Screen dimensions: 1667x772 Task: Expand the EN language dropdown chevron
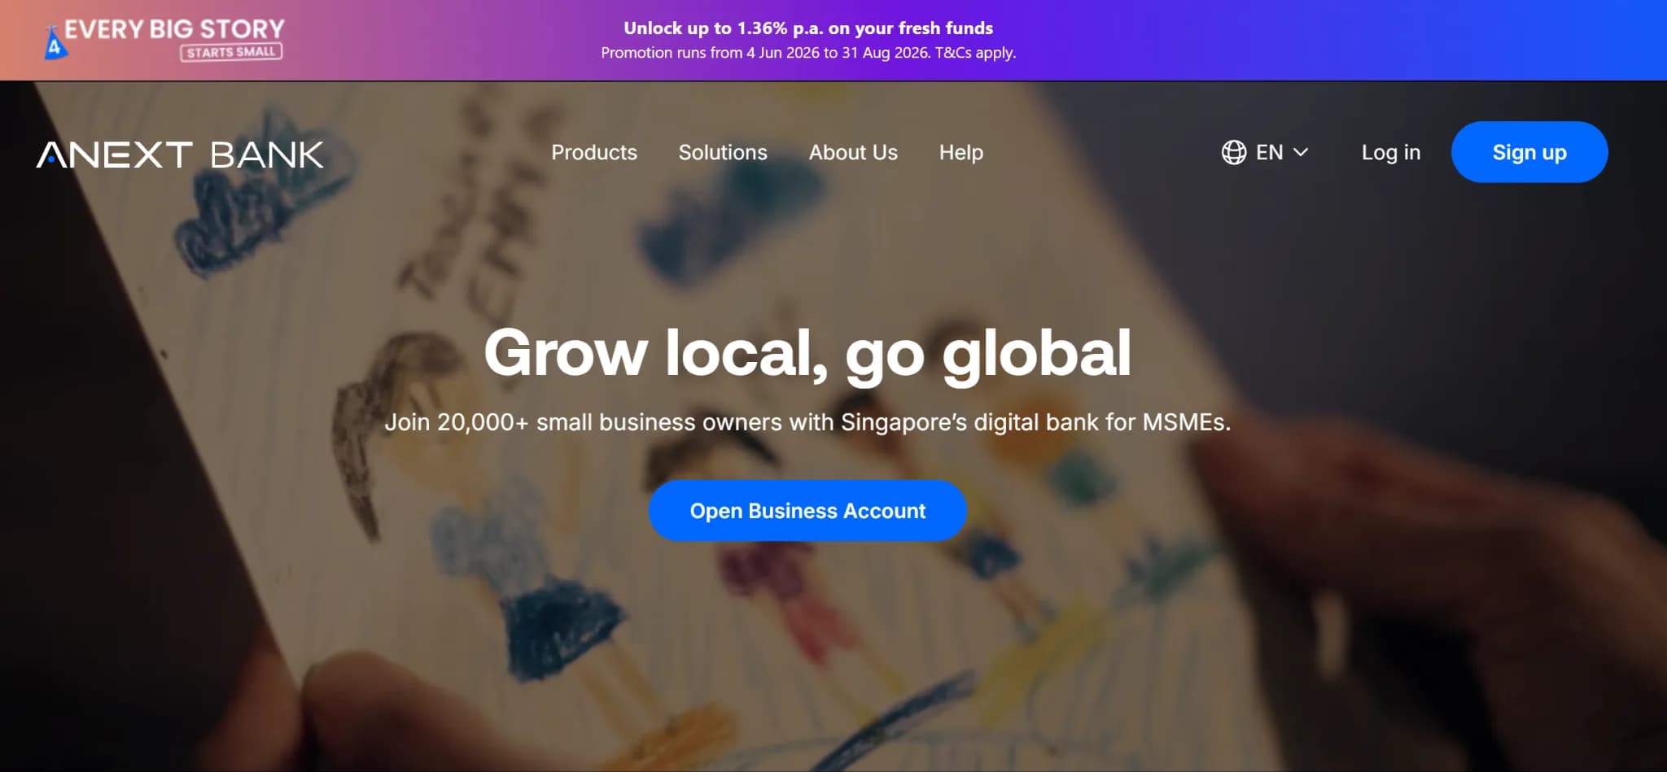1301,152
